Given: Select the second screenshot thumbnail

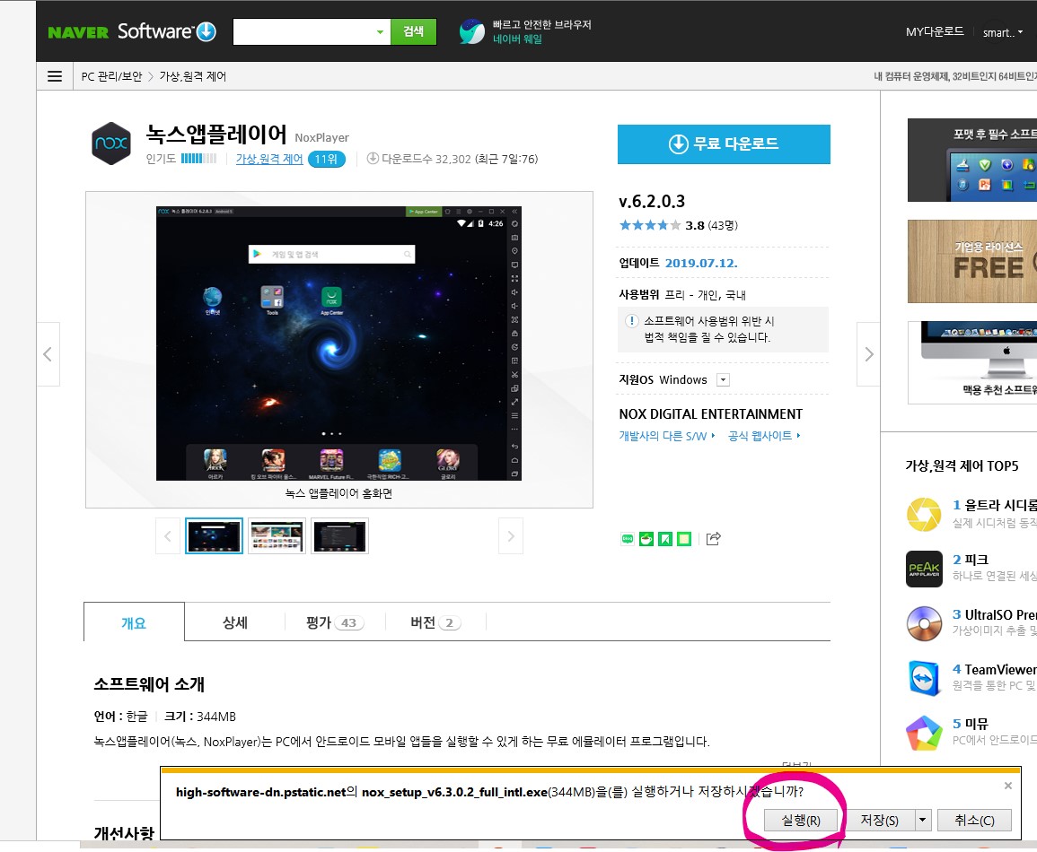Looking at the screenshot, I should pos(277,535).
